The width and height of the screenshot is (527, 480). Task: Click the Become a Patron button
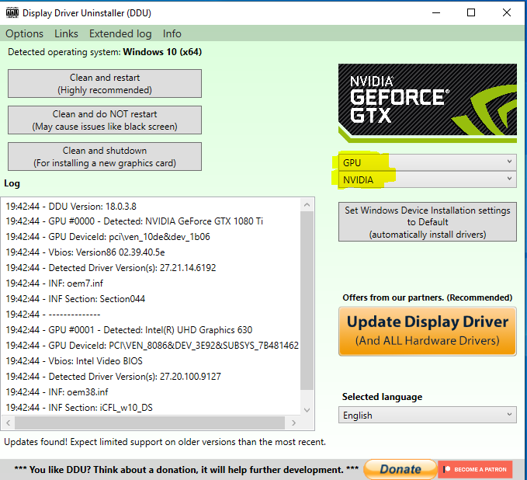pyautogui.click(x=475, y=469)
